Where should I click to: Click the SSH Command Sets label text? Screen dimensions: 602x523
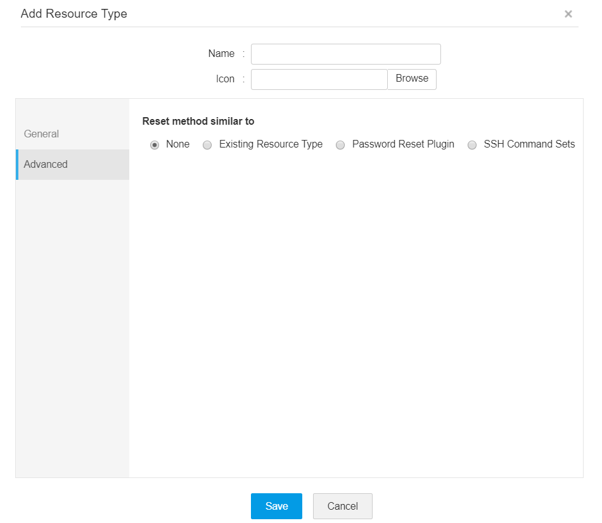[529, 144]
